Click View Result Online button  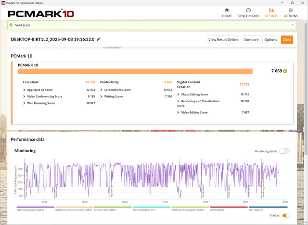pyautogui.click(x=223, y=40)
